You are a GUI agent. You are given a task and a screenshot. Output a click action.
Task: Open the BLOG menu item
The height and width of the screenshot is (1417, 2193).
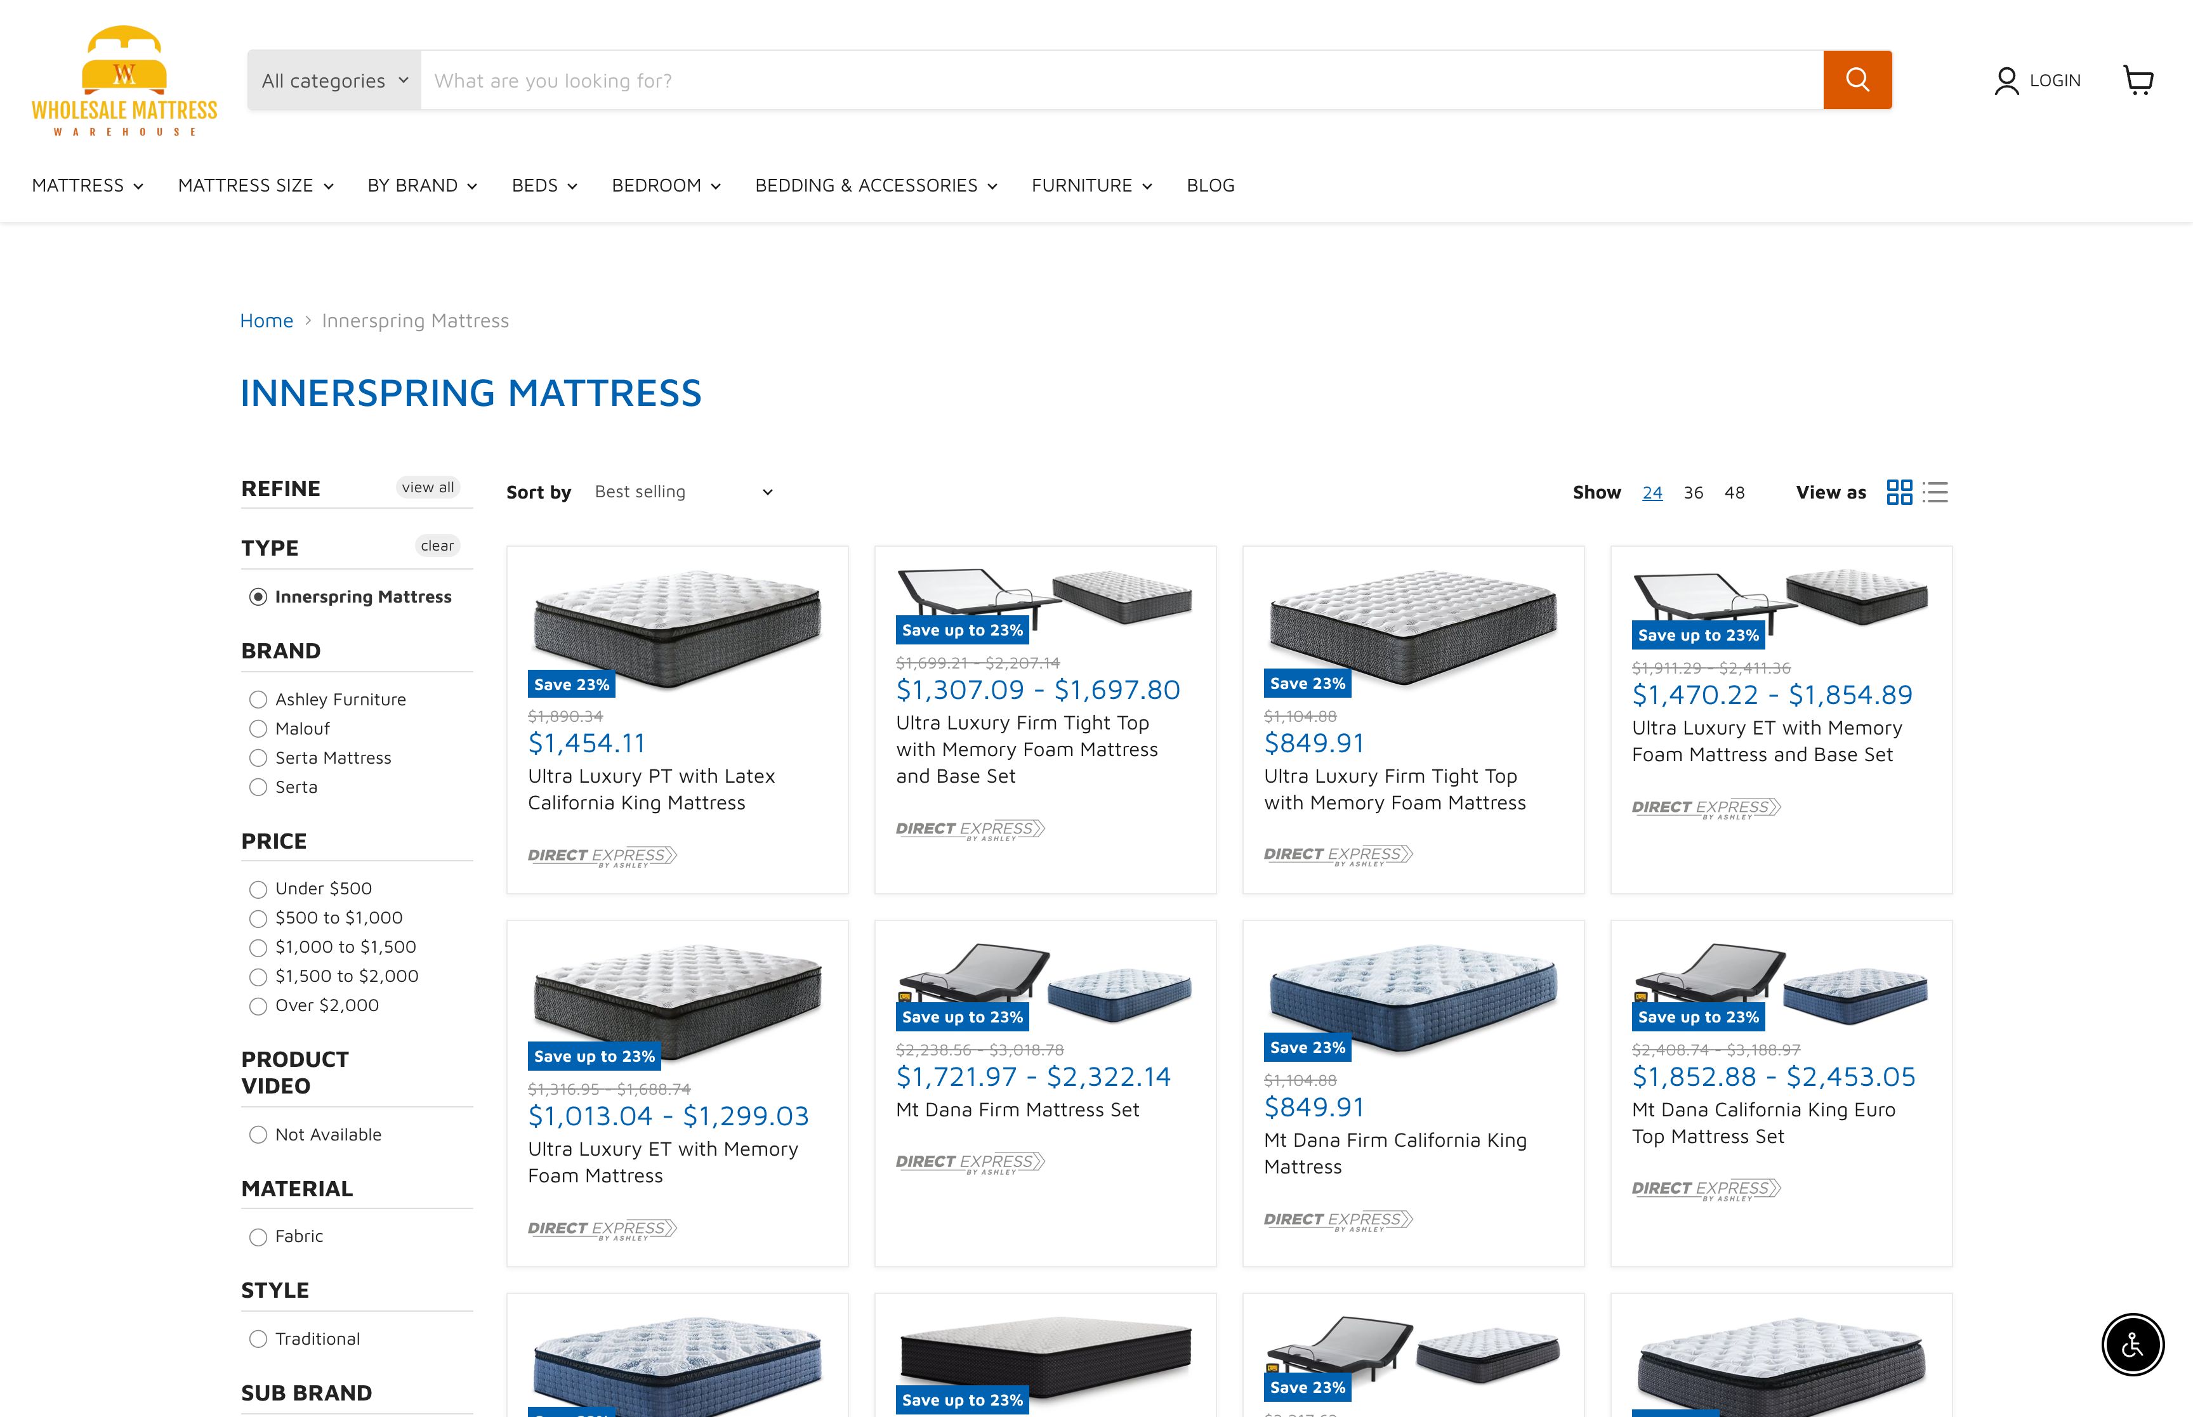1210,185
